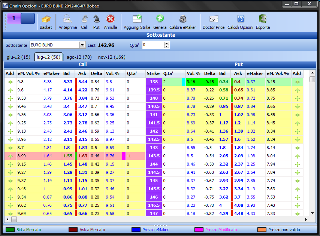This screenshot has width=320, height=236.
Task: Click the magenta Prezzo Modificato color swatch
Action: (x=199, y=230)
